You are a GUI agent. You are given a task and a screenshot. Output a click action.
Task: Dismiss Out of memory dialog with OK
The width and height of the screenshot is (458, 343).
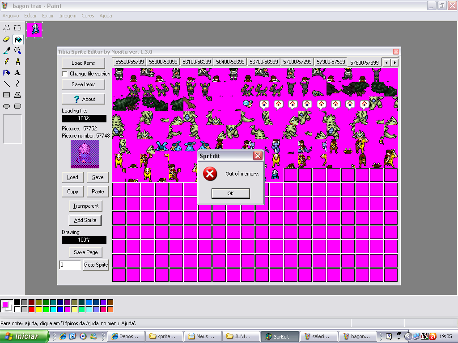(230, 193)
